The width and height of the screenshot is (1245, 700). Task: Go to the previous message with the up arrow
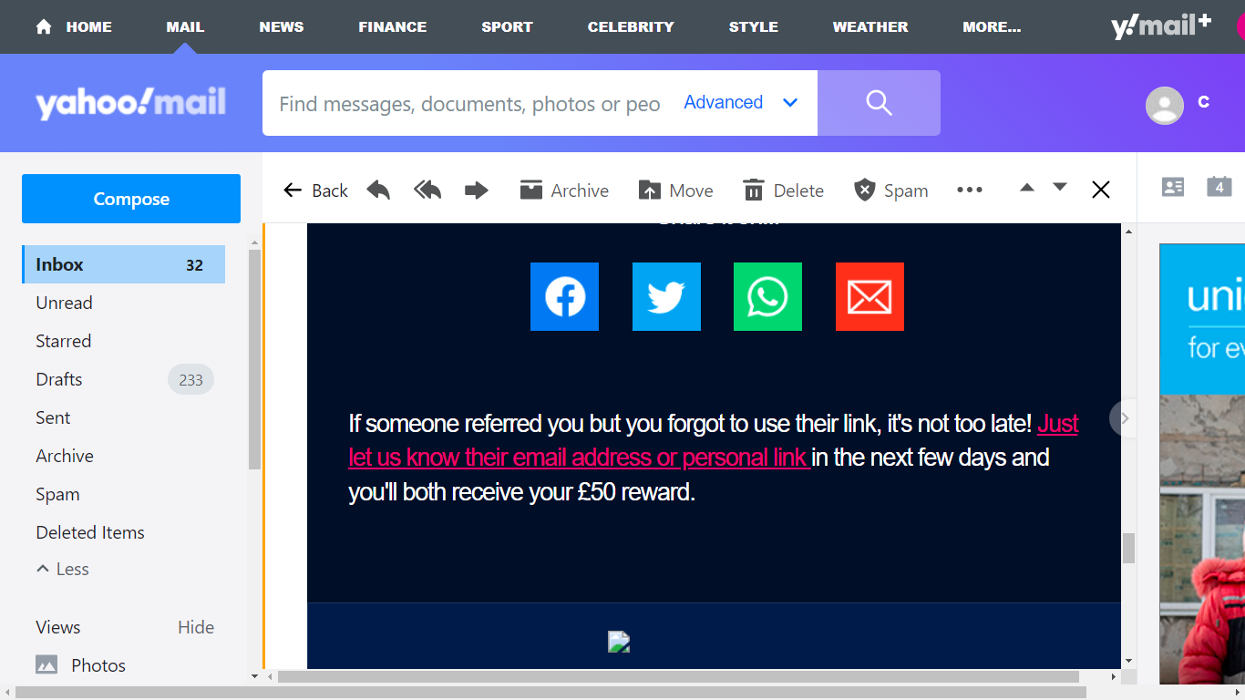pyautogui.click(x=1027, y=188)
